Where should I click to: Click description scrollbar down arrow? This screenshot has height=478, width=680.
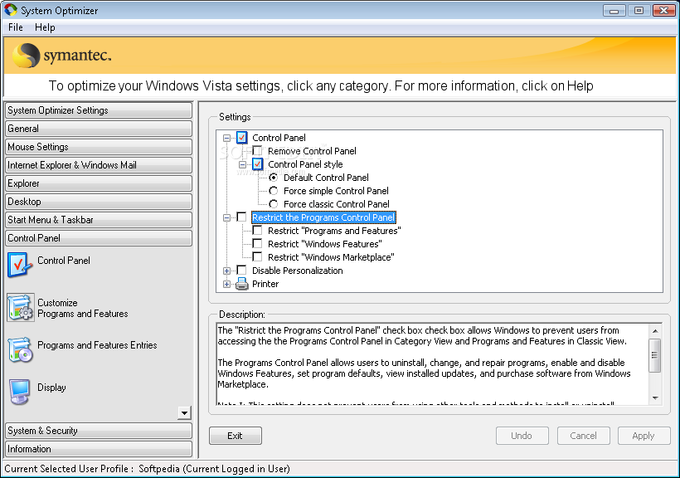tap(655, 398)
